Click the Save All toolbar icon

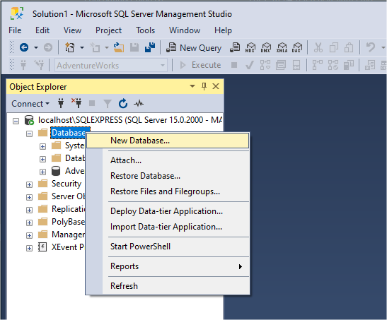[150, 47]
